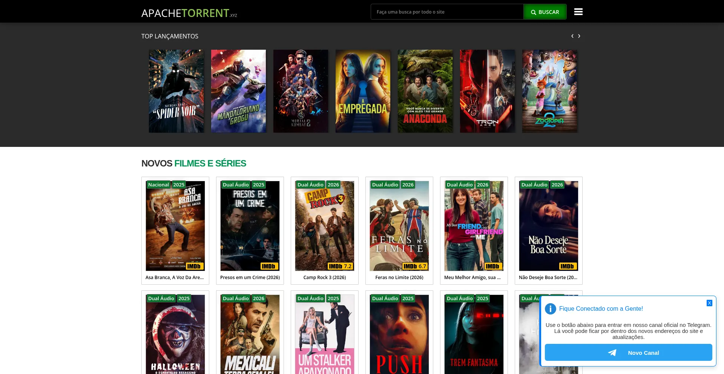
Task: Click the title 'Asa Branca, A Voz Da Are...'
Action: 175,278
